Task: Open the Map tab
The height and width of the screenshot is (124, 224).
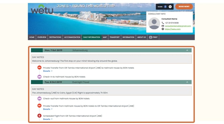Action: point(105,37)
